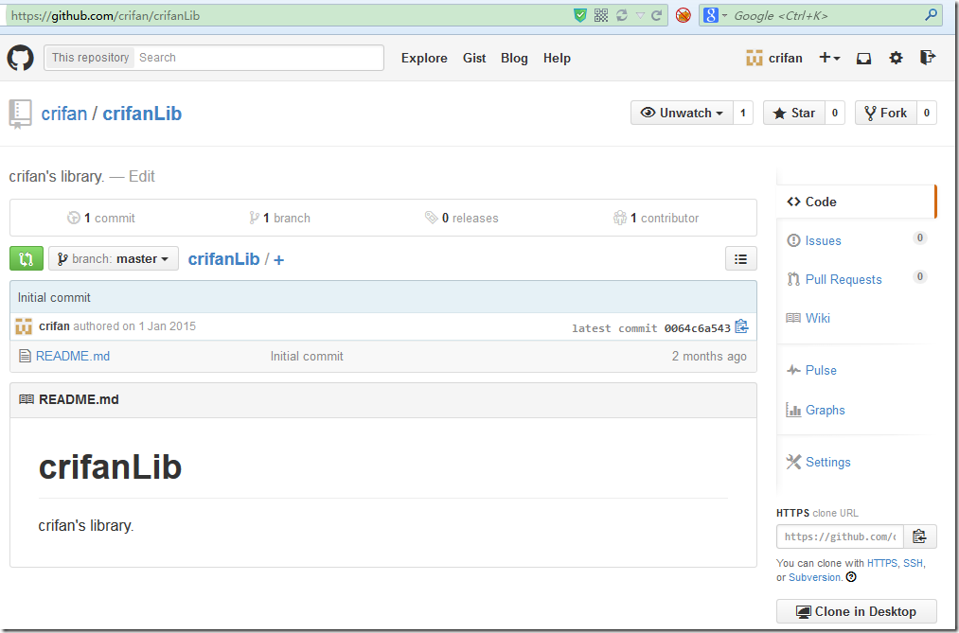
Task: Open the create new plus dropdown
Action: pyautogui.click(x=829, y=58)
